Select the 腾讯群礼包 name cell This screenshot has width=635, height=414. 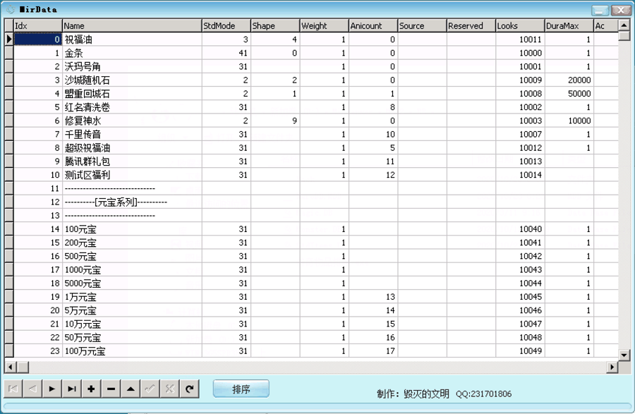click(x=131, y=162)
